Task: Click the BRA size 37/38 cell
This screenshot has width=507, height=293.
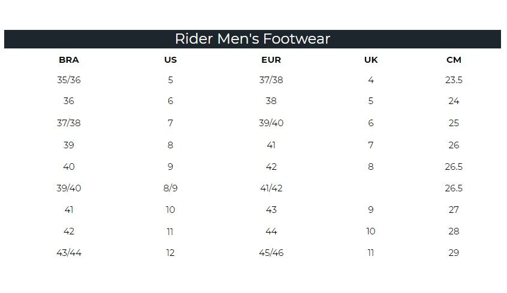Action: click(69, 123)
